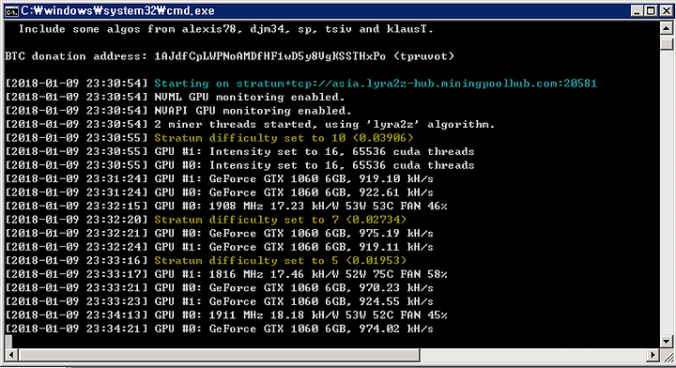Image resolution: width=676 pixels, height=368 pixels.
Task: Click the timestamp 2018-01-09 23:30:55 of the GPU #0 Intensity line
Action: 76,165
